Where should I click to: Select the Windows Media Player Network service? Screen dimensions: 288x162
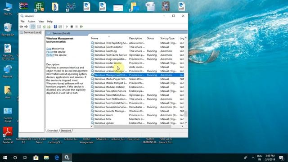click(137, 79)
